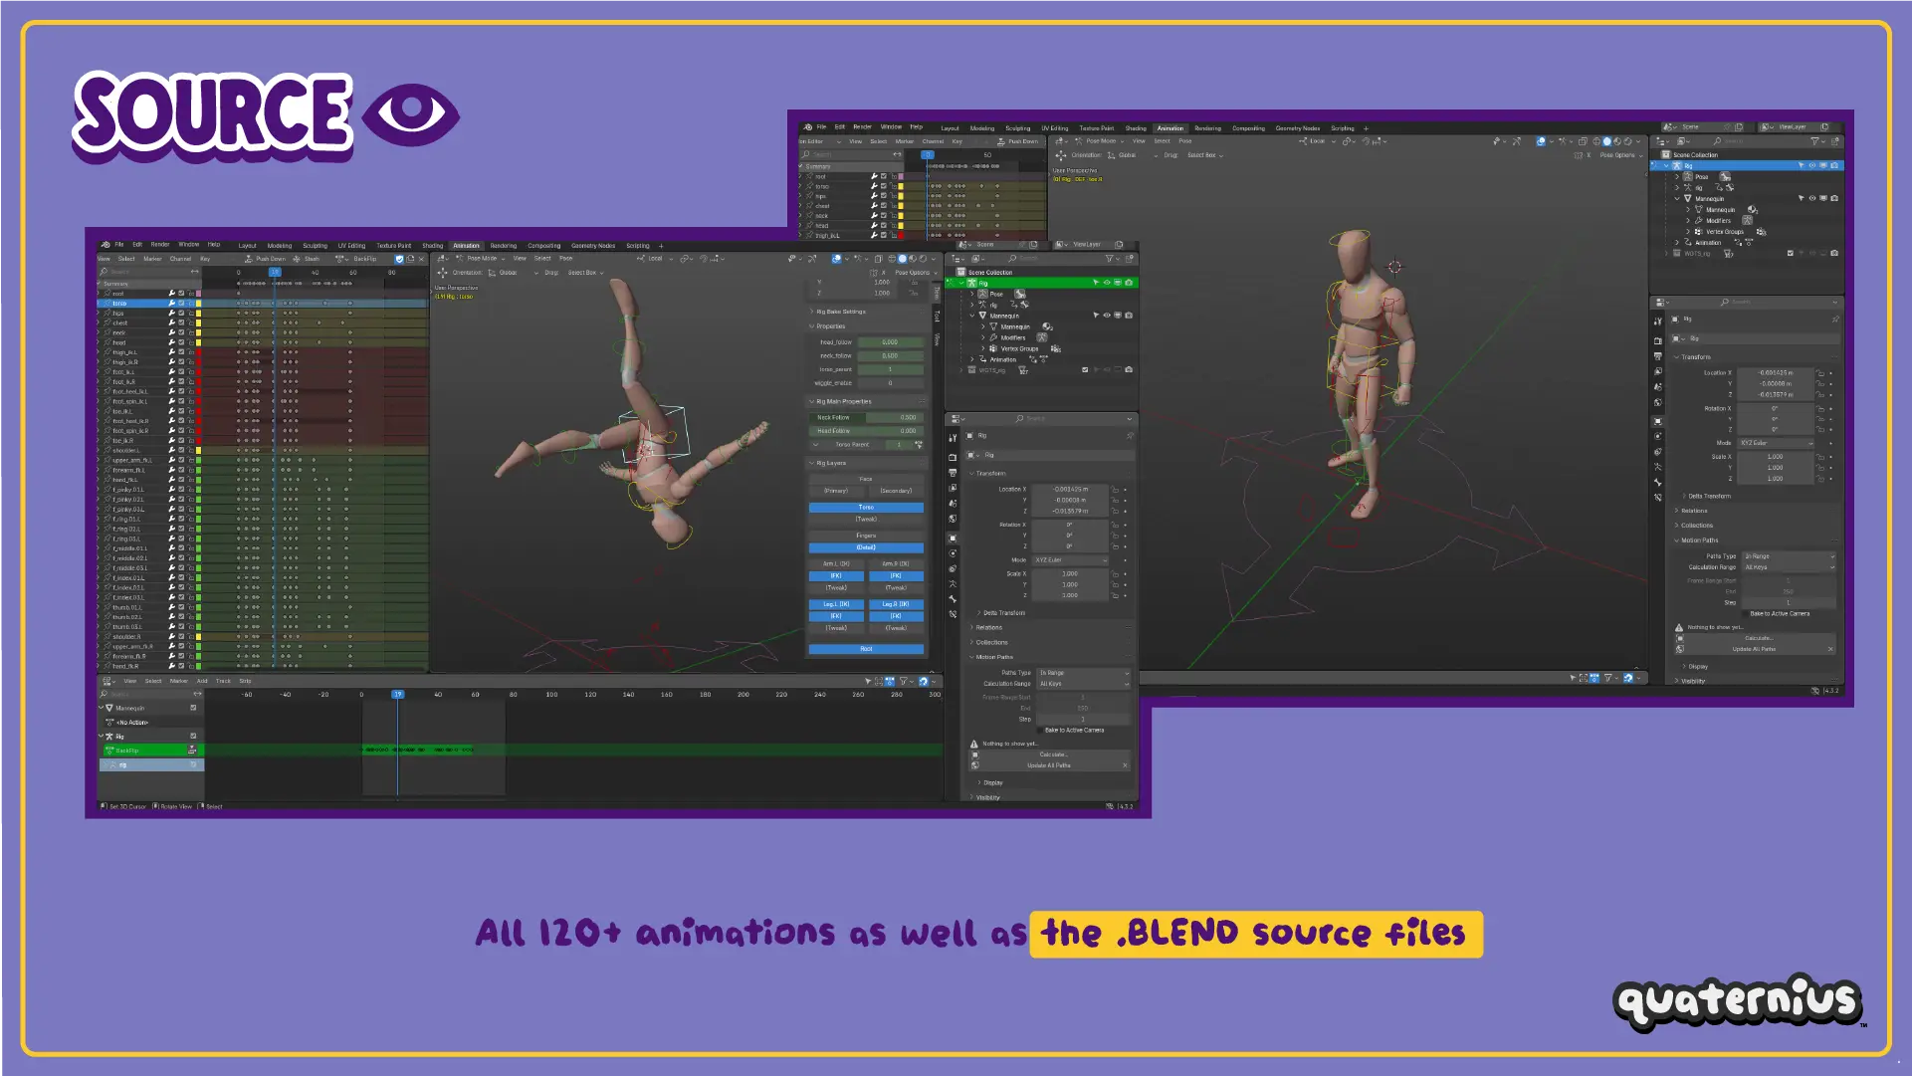1912x1076 pixels.
Task: Open the Strip menu in NLA editor
Action: coord(245,682)
